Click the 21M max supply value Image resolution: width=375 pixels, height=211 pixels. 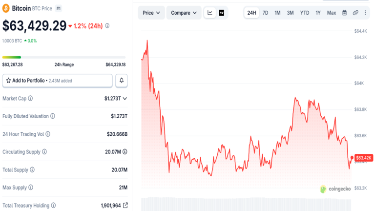tap(123, 188)
